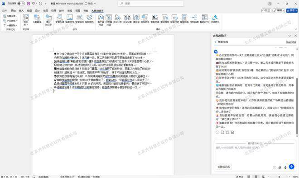Click the microphone voice input icon
Image resolution: width=299 pixels, height=178 pixels.
[285, 167]
